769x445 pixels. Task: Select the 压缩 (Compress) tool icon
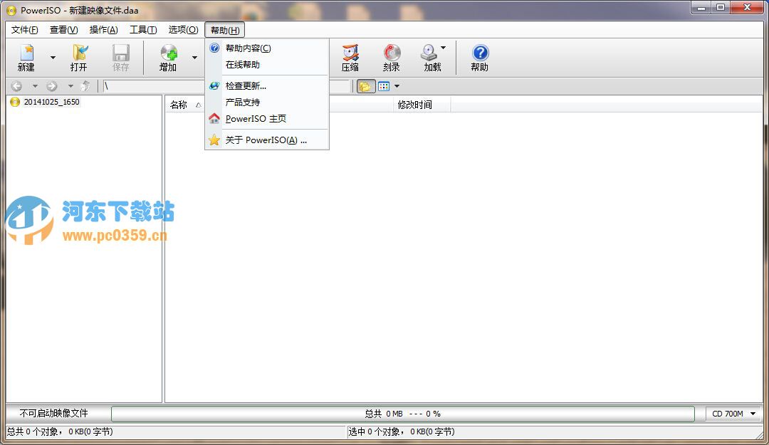(x=350, y=57)
